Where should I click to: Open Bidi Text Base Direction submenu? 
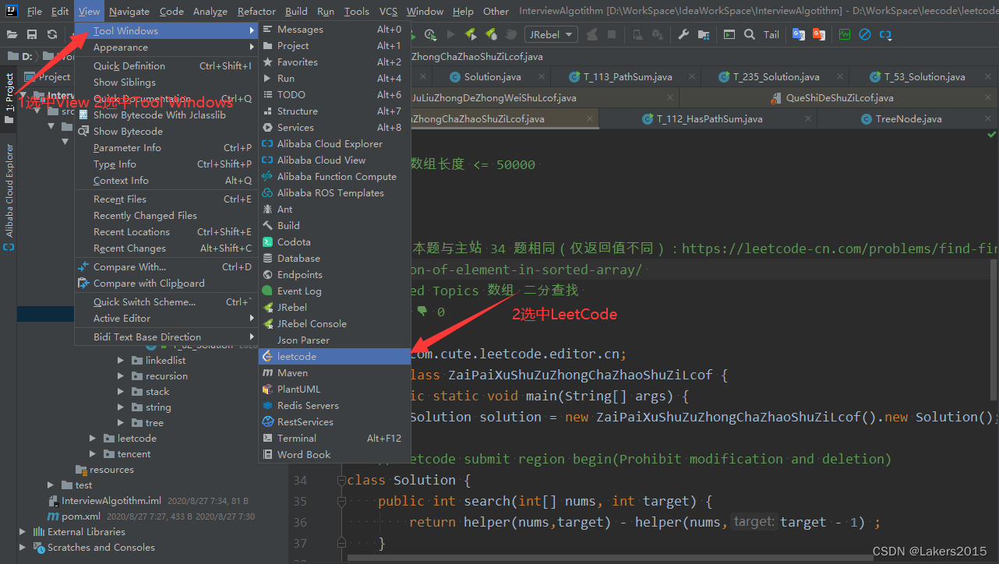pyautogui.click(x=166, y=337)
